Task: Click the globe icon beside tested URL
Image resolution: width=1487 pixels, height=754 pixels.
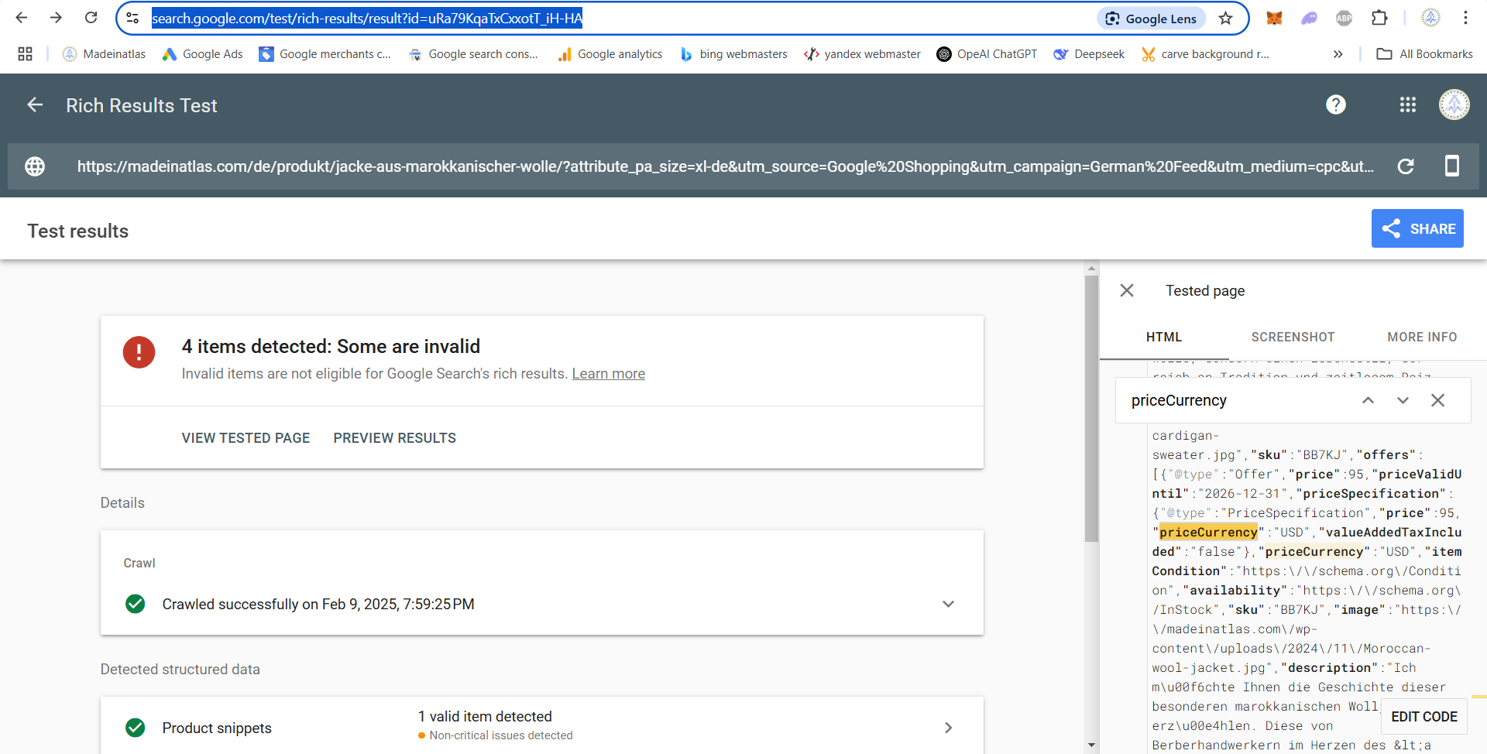Action: coord(35,166)
